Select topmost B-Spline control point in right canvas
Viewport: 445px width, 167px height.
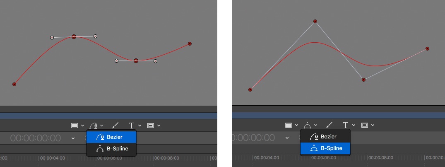[315, 21]
